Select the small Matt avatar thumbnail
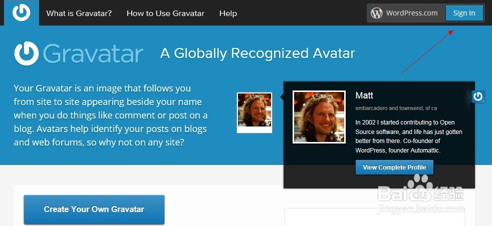 pyautogui.click(x=255, y=112)
